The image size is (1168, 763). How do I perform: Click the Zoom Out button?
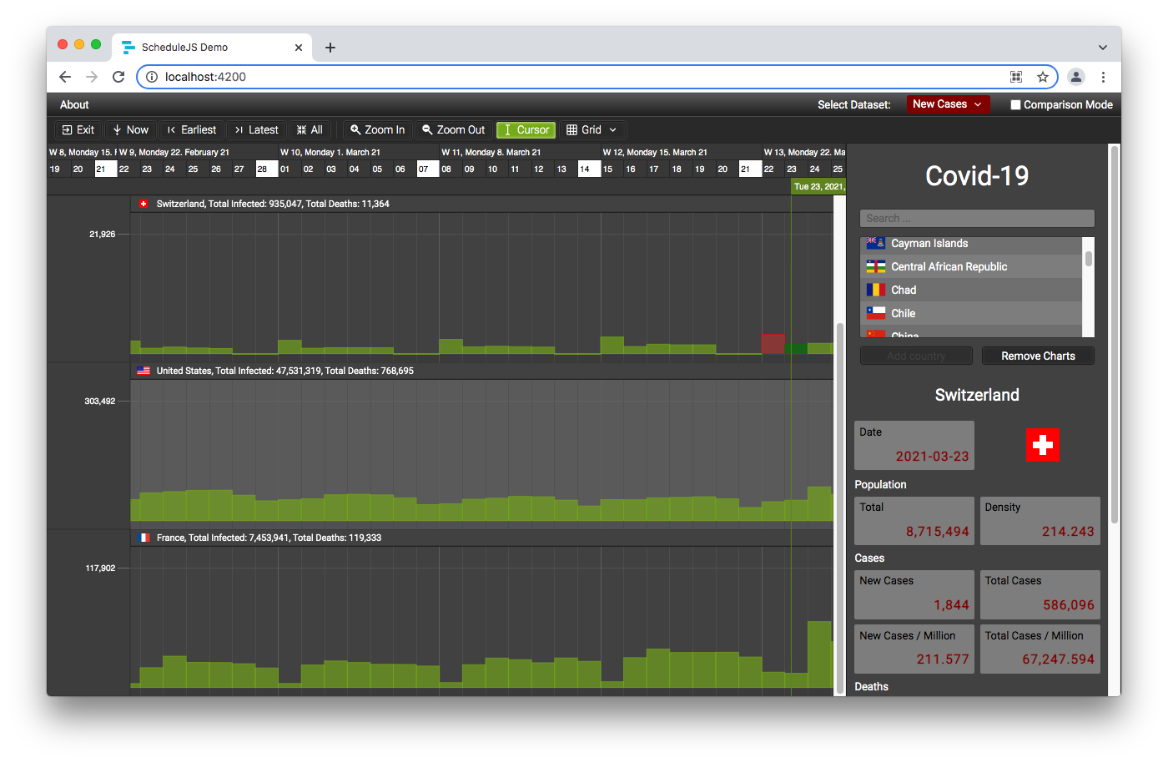453,129
